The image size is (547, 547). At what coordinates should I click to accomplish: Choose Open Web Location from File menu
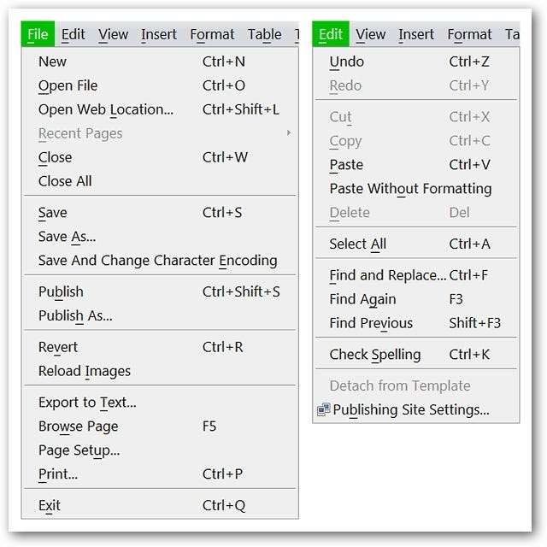(x=105, y=109)
